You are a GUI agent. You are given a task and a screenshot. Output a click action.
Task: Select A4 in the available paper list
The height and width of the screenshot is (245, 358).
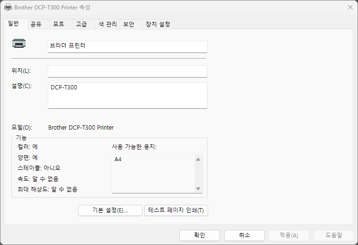pyautogui.click(x=118, y=159)
